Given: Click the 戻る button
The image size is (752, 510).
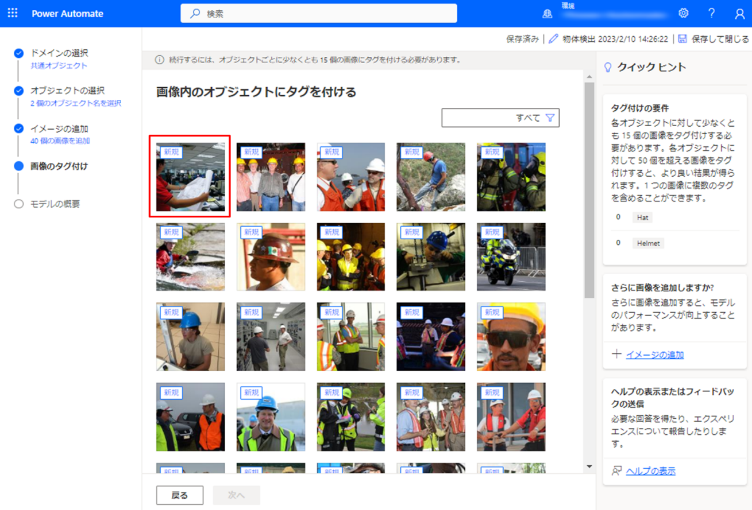Looking at the screenshot, I should (x=179, y=495).
